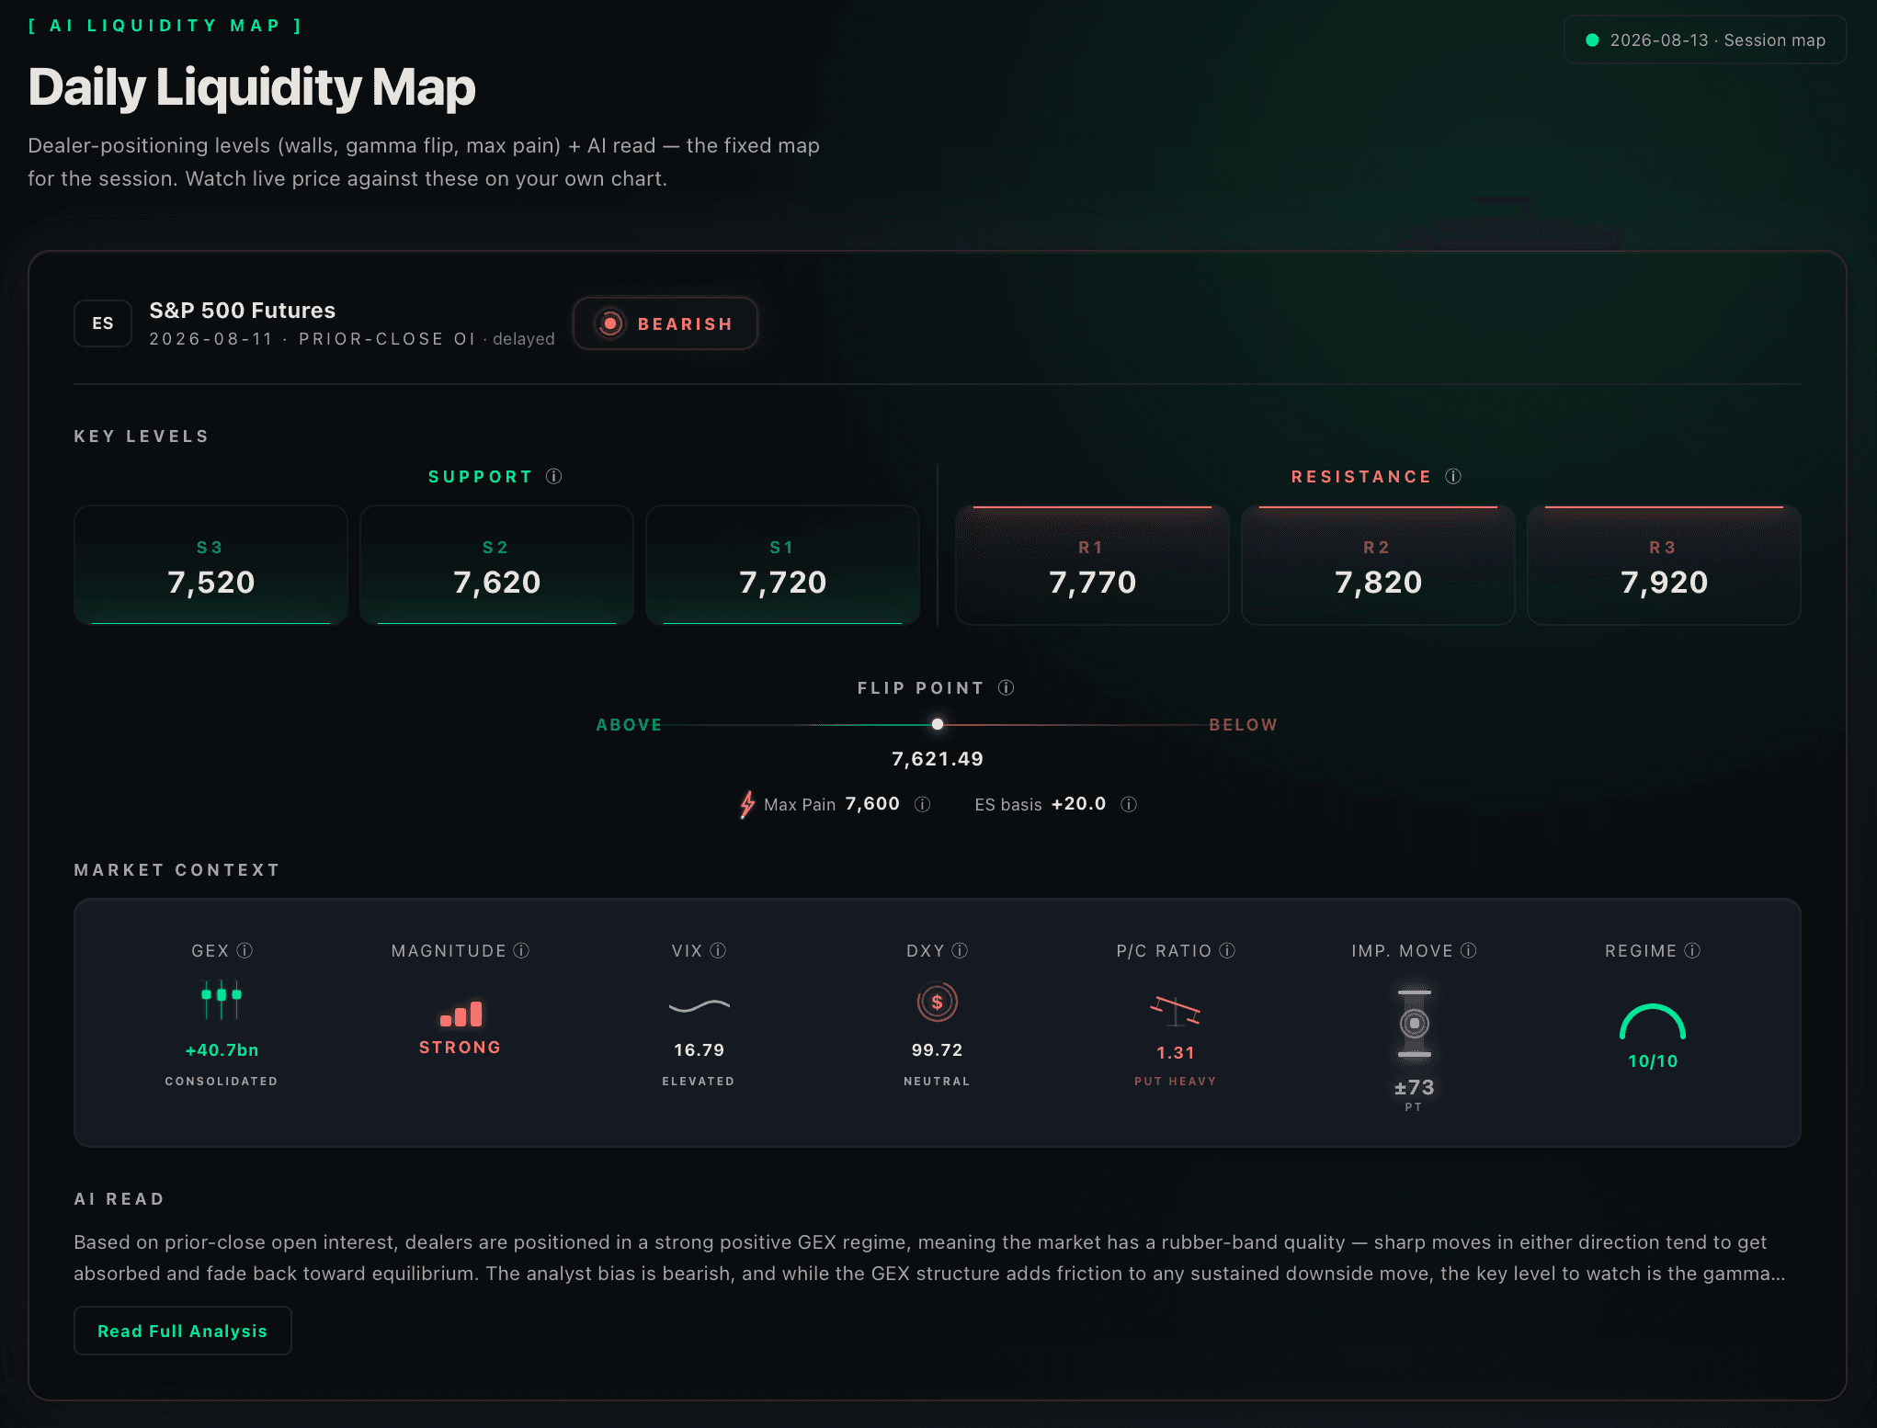Screen dimensions: 1877x1428
Task: Click the info icon next to MAGNITUDE
Action: (x=521, y=950)
